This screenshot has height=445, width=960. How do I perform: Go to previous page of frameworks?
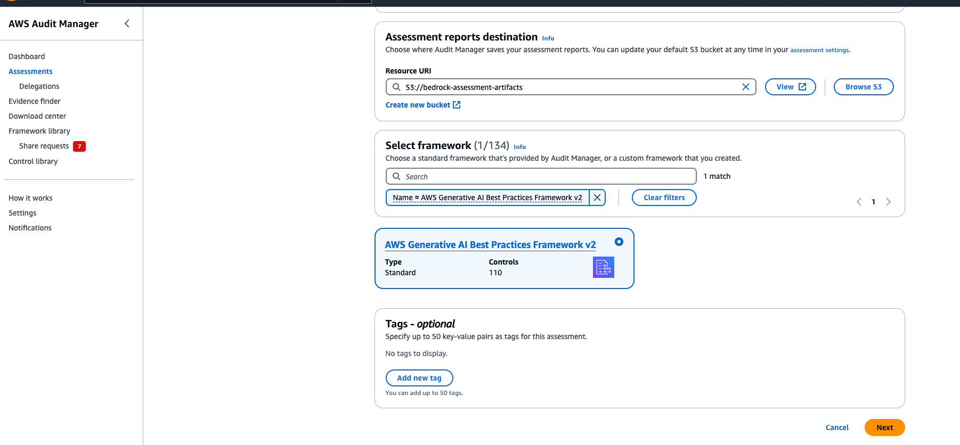(x=859, y=202)
